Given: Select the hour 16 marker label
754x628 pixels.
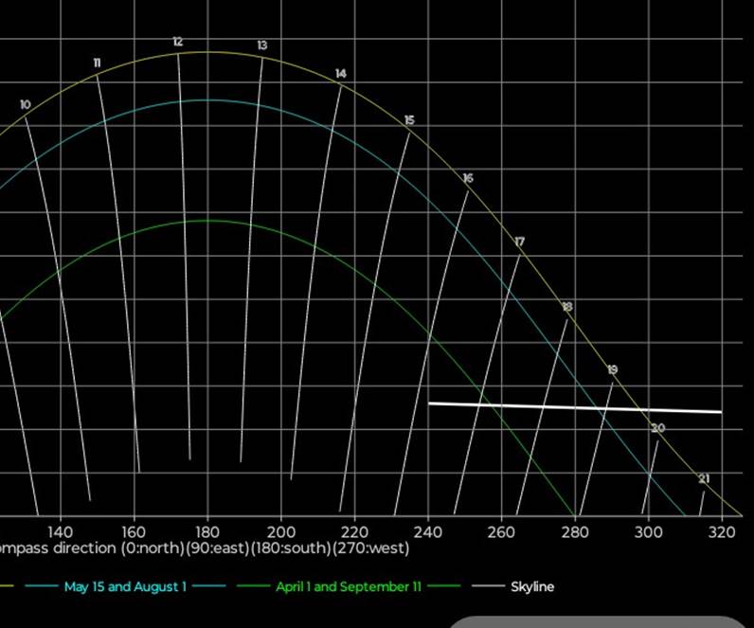Looking at the screenshot, I should pyautogui.click(x=468, y=178).
